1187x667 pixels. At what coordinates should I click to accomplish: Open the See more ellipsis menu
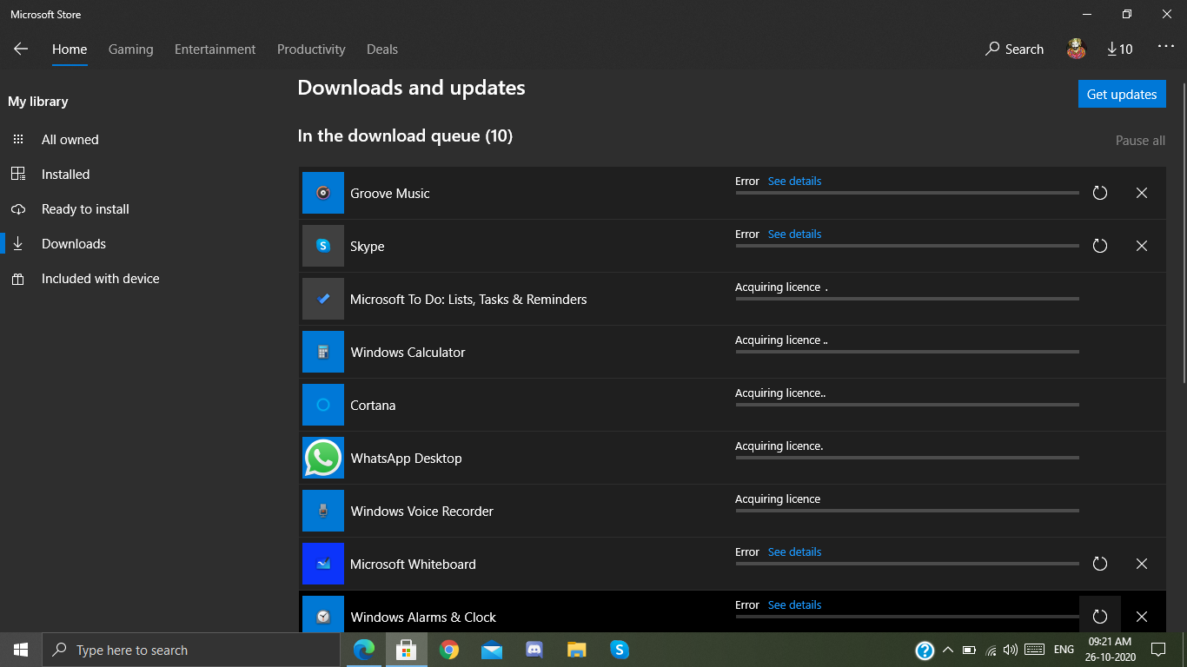click(x=1166, y=47)
